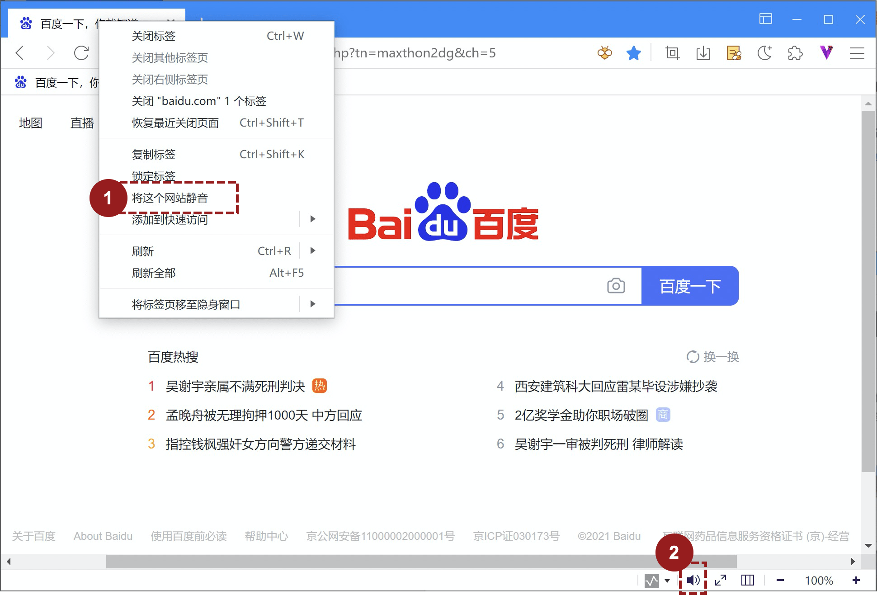Image resolution: width=877 pixels, height=595 pixels.
Task: Open hot search 孟晚舟被无理拘押1000天
Action: 264,415
